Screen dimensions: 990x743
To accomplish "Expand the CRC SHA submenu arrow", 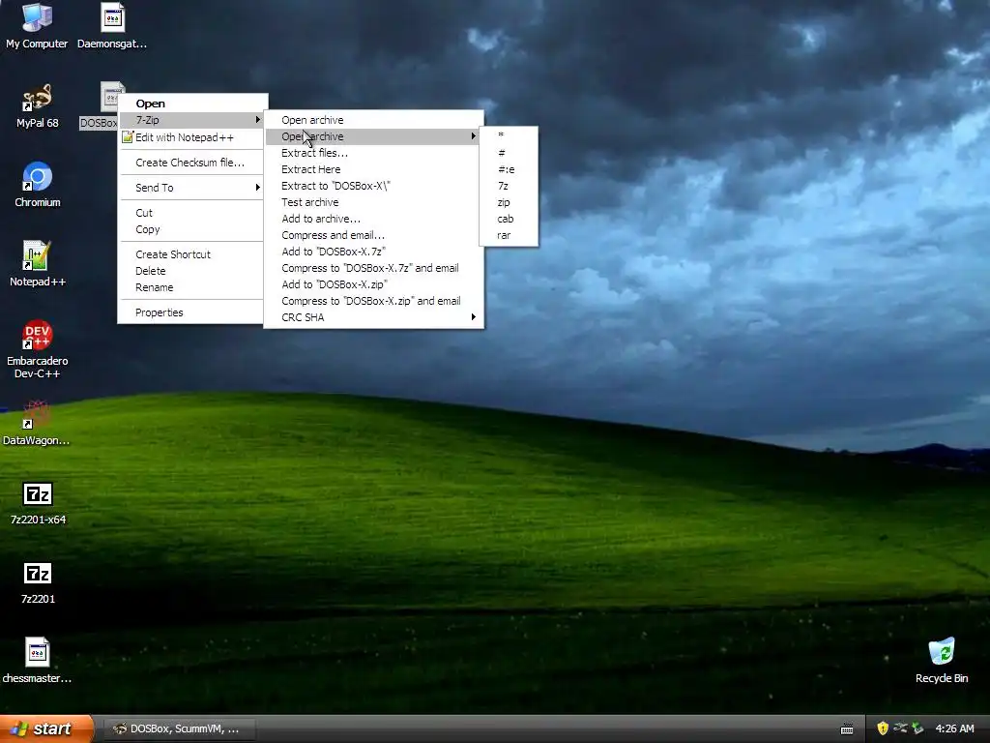I will (x=474, y=317).
